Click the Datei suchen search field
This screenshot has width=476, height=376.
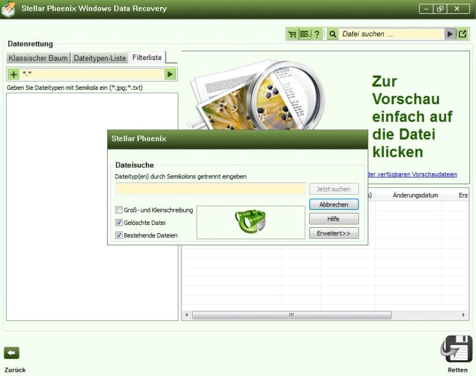(392, 34)
